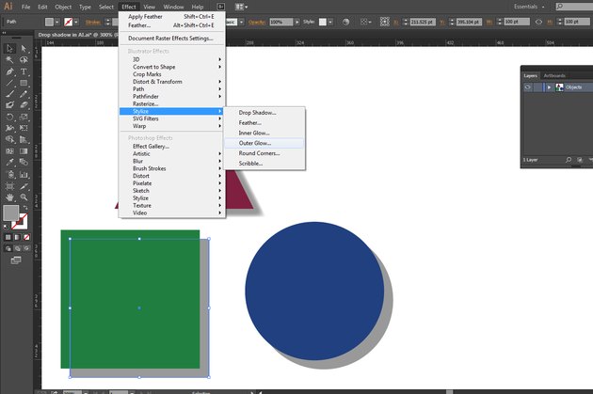The height and width of the screenshot is (394, 593).
Task: Open control bar stroke color dropdown
Action: [x=76, y=22]
